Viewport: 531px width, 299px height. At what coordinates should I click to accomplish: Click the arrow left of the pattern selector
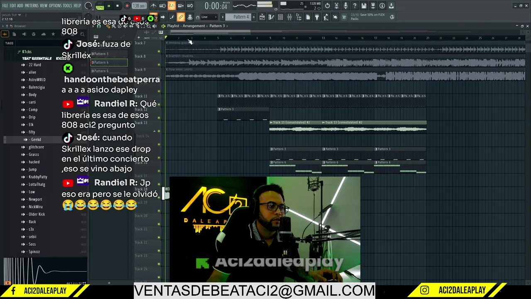tap(223, 17)
